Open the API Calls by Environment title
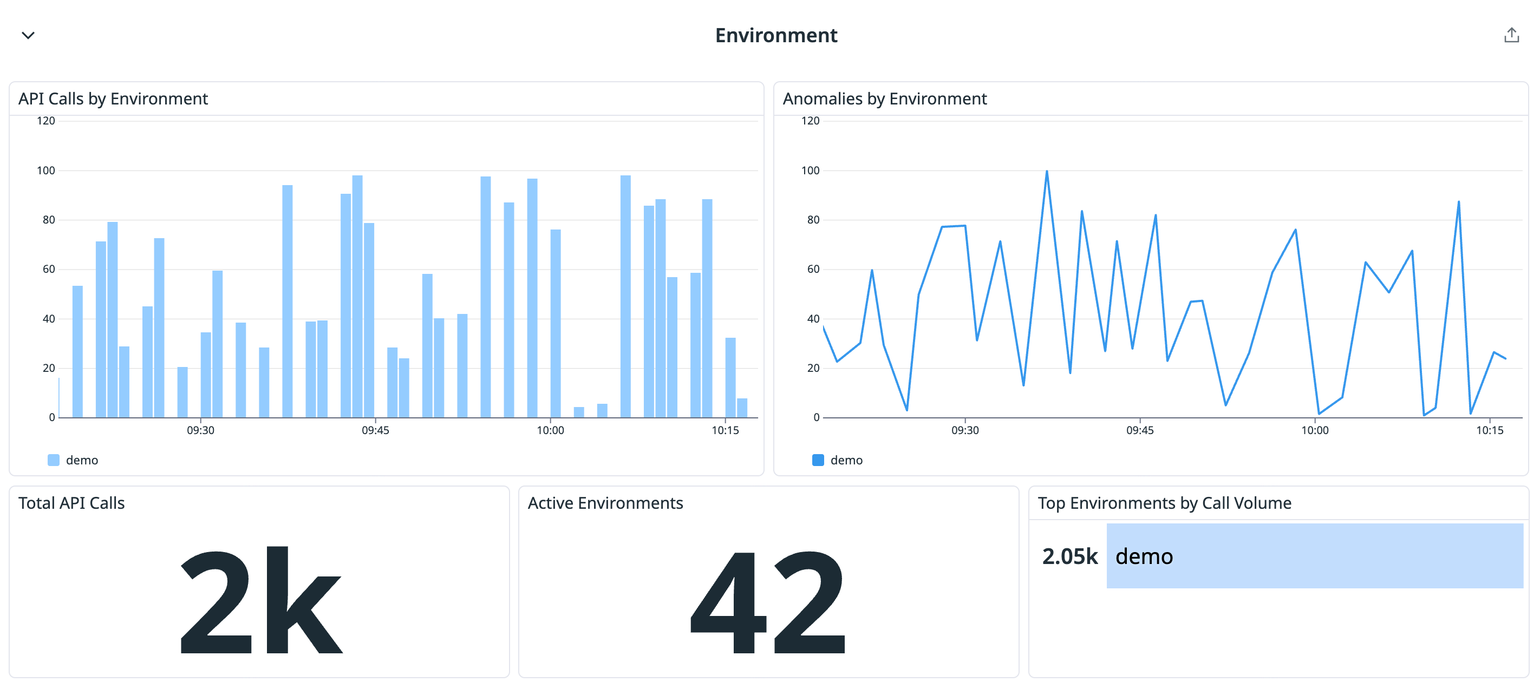1540x682 pixels. click(113, 99)
